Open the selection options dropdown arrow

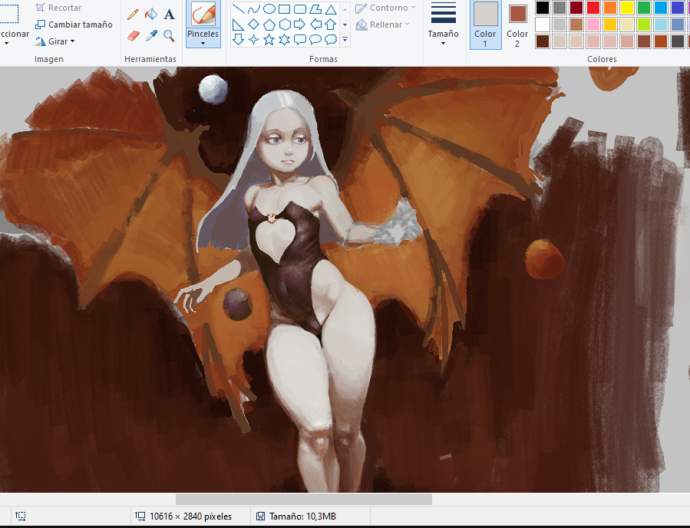point(6,43)
